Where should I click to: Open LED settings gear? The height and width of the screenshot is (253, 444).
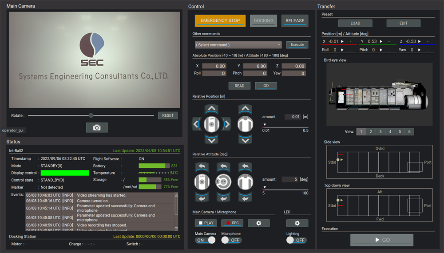[x=297, y=223]
